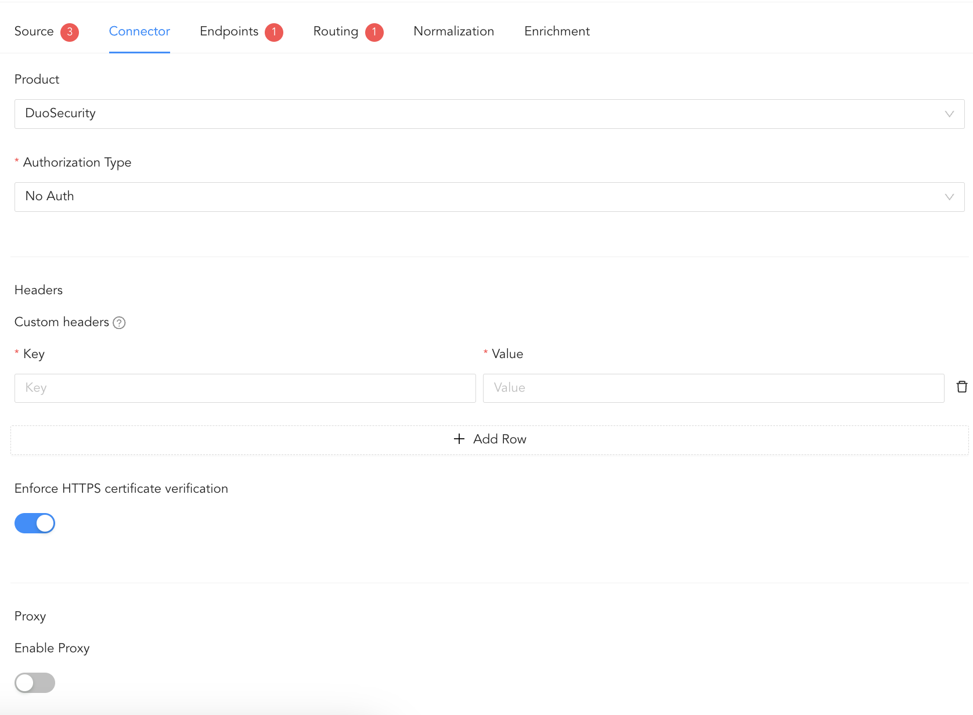Click the red badge beside Endpoints
This screenshot has width=973, height=715.
point(274,32)
